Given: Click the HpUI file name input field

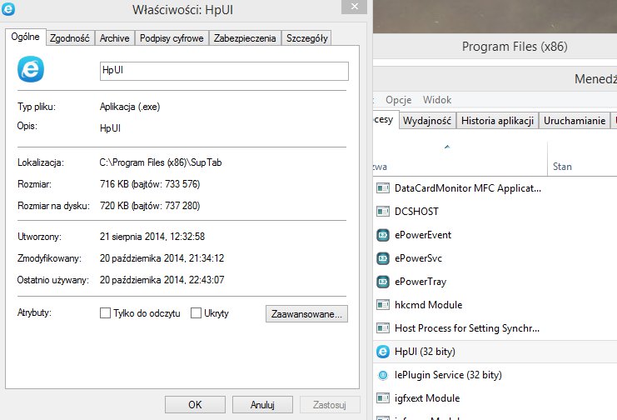Looking at the screenshot, I should pyautogui.click(x=224, y=72).
